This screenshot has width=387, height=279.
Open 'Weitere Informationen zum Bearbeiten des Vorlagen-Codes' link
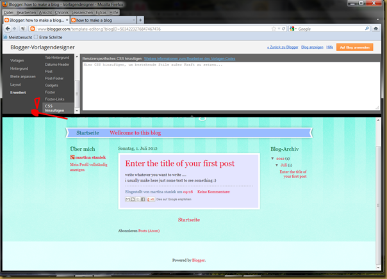point(190,59)
